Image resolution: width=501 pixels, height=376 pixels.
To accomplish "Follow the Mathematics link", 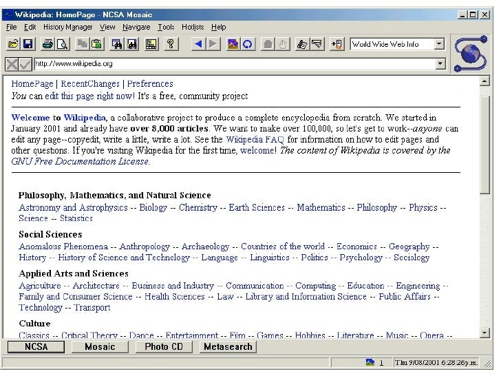I will [x=321, y=207].
